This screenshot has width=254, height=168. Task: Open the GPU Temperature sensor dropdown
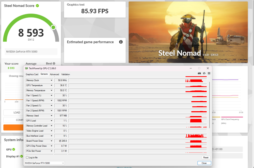click(52, 85)
